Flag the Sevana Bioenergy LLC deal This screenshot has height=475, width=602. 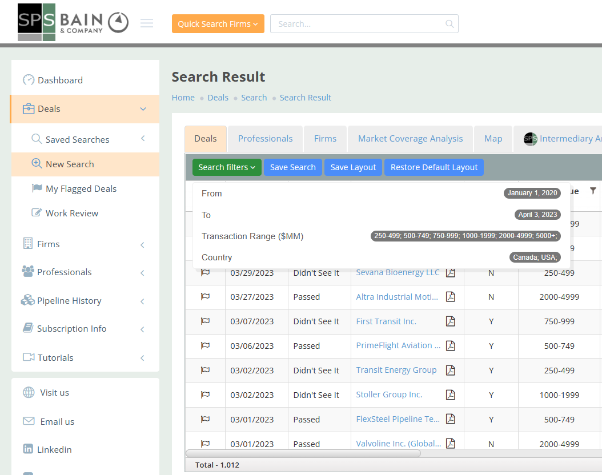click(206, 272)
